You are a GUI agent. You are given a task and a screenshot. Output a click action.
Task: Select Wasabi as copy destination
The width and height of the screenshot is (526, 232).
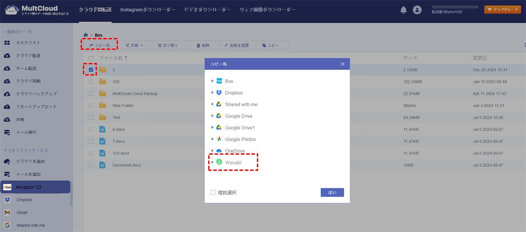pyautogui.click(x=234, y=162)
